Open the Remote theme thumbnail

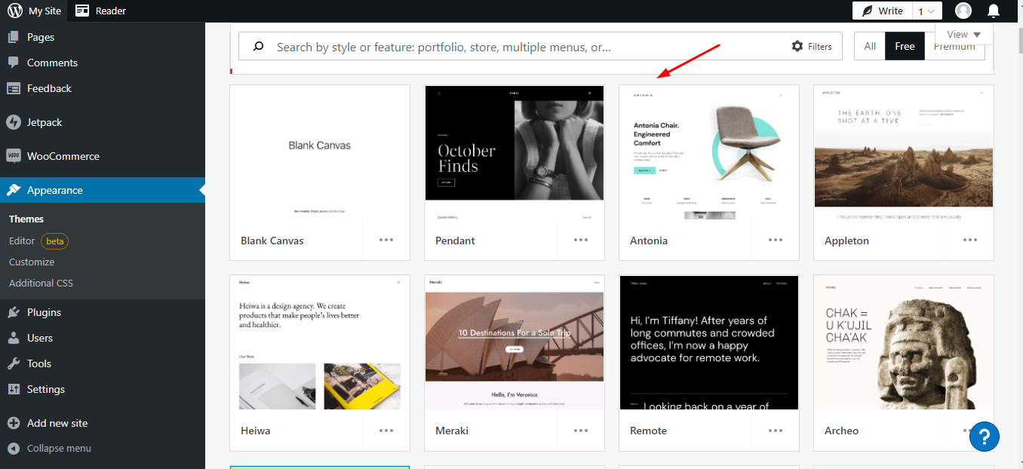click(x=709, y=343)
